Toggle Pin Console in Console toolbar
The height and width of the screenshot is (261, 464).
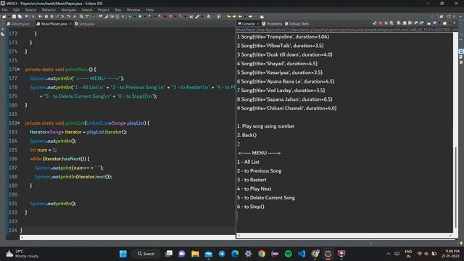tap(428, 22)
